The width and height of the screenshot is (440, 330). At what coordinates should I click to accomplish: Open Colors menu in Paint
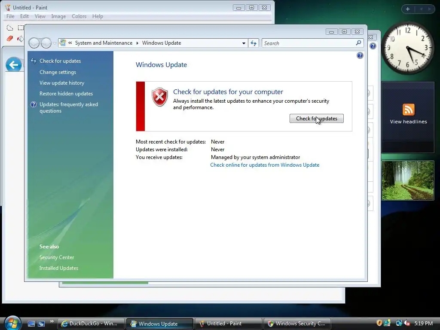(x=79, y=16)
